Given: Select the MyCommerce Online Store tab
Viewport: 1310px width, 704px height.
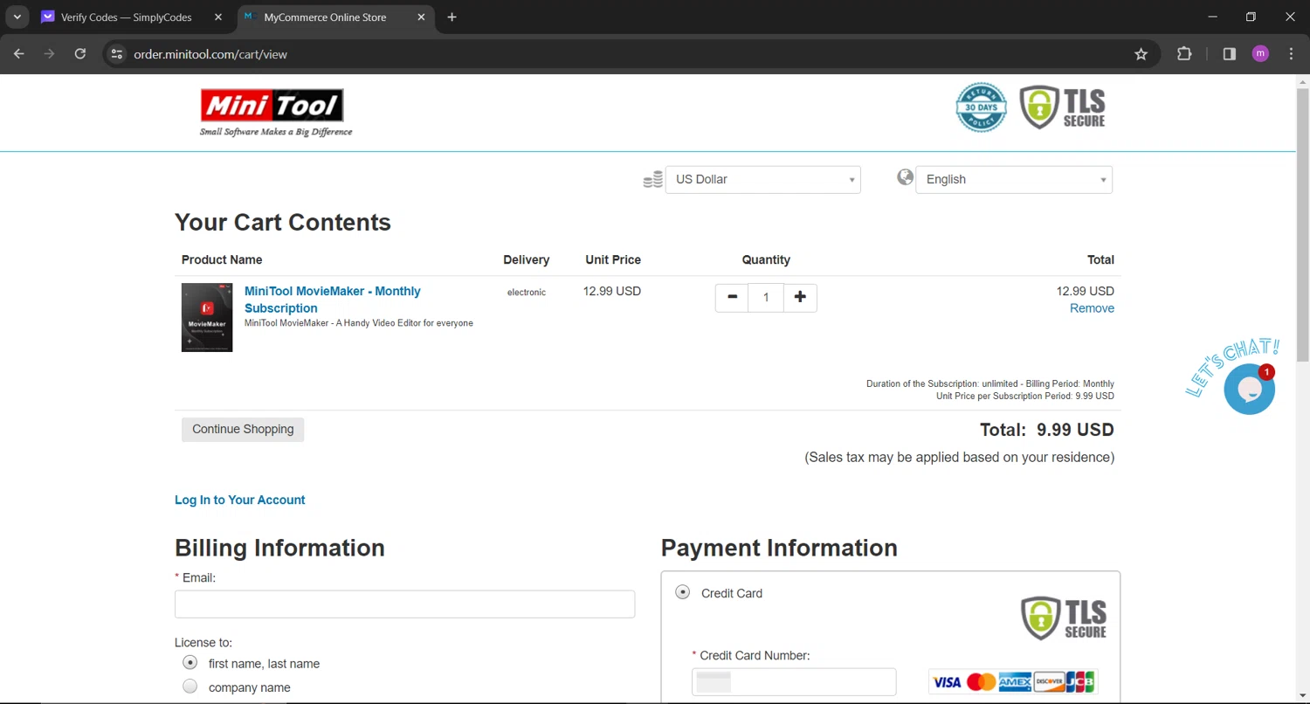Looking at the screenshot, I should coord(334,17).
